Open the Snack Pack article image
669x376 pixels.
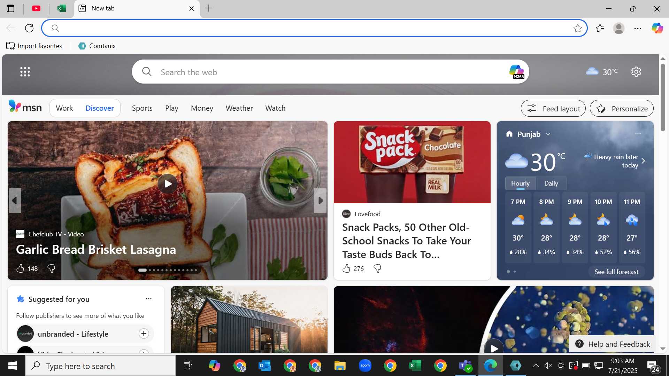point(412,162)
